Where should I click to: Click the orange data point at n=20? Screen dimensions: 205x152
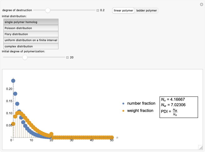[51, 134]
